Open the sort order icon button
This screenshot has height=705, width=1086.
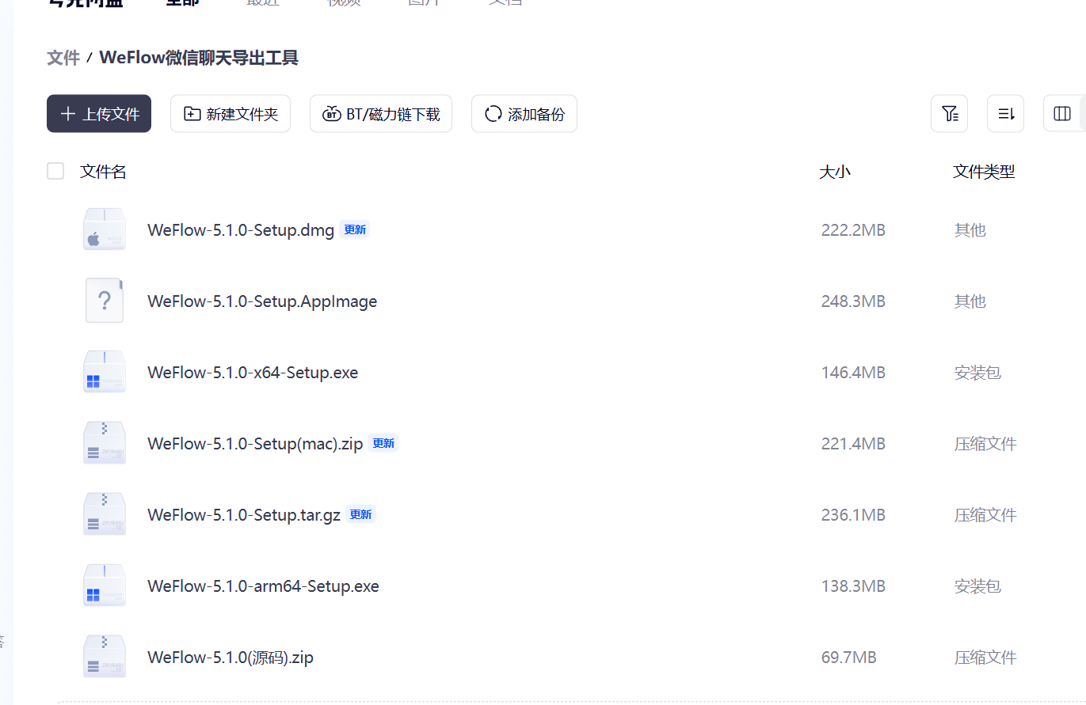point(1006,114)
